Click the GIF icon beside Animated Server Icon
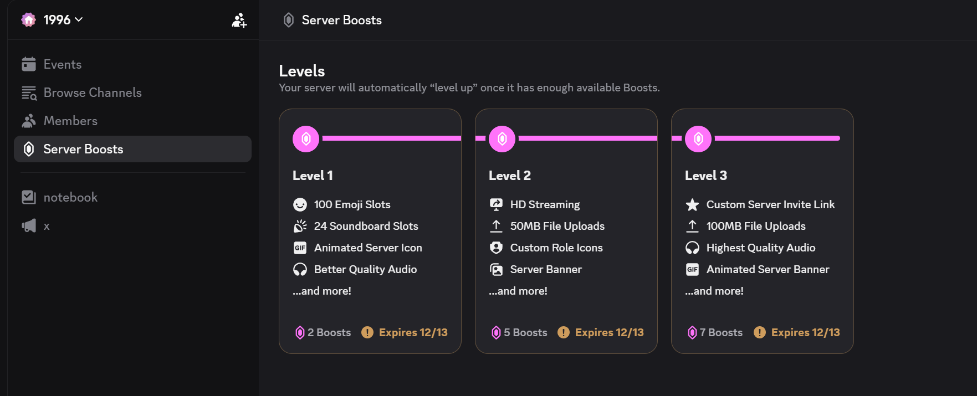The height and width of the screenshot is (396, 977). (x=300, y=248)
